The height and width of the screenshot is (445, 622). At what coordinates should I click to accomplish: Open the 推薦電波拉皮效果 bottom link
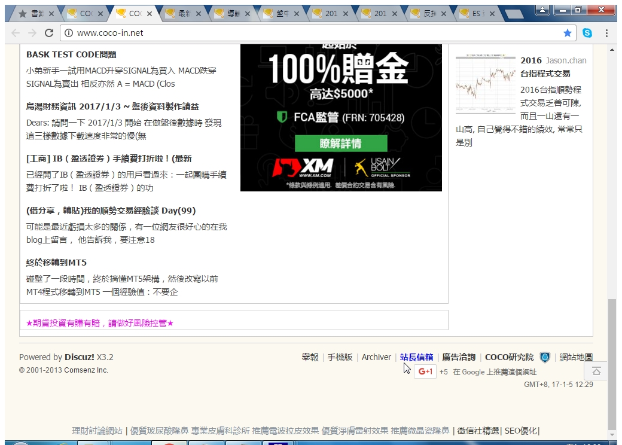click(x=286, y=431)
